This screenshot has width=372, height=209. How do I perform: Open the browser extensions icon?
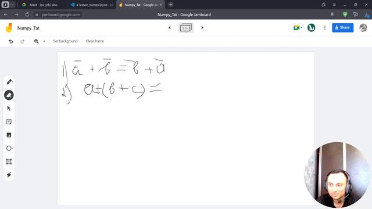tap(355, 15)
